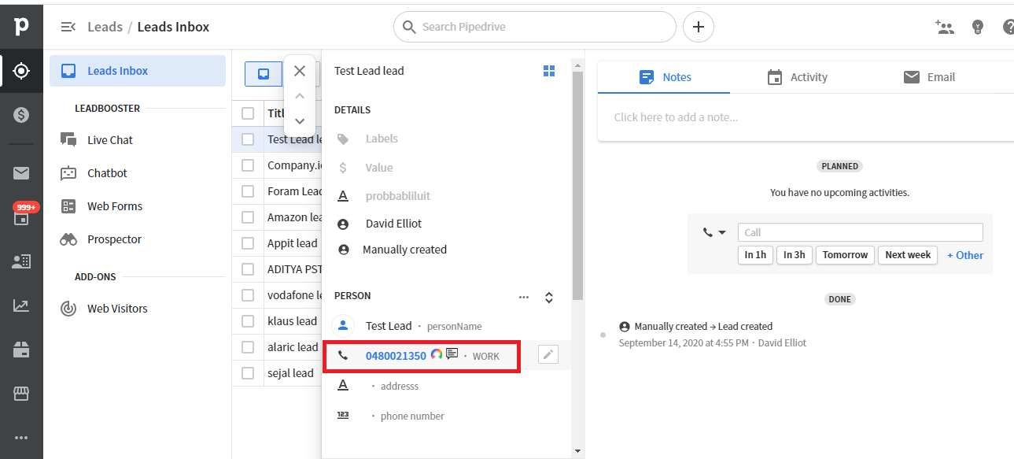Close the lead detail panel
Screen dimensions: 1014x459
coord(299,71)
